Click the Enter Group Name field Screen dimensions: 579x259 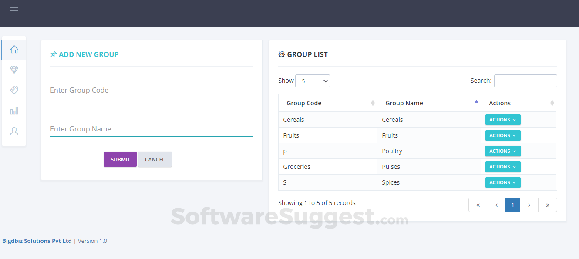(x=151, y=129)
